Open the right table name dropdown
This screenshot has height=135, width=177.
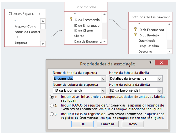click(160, 79)
